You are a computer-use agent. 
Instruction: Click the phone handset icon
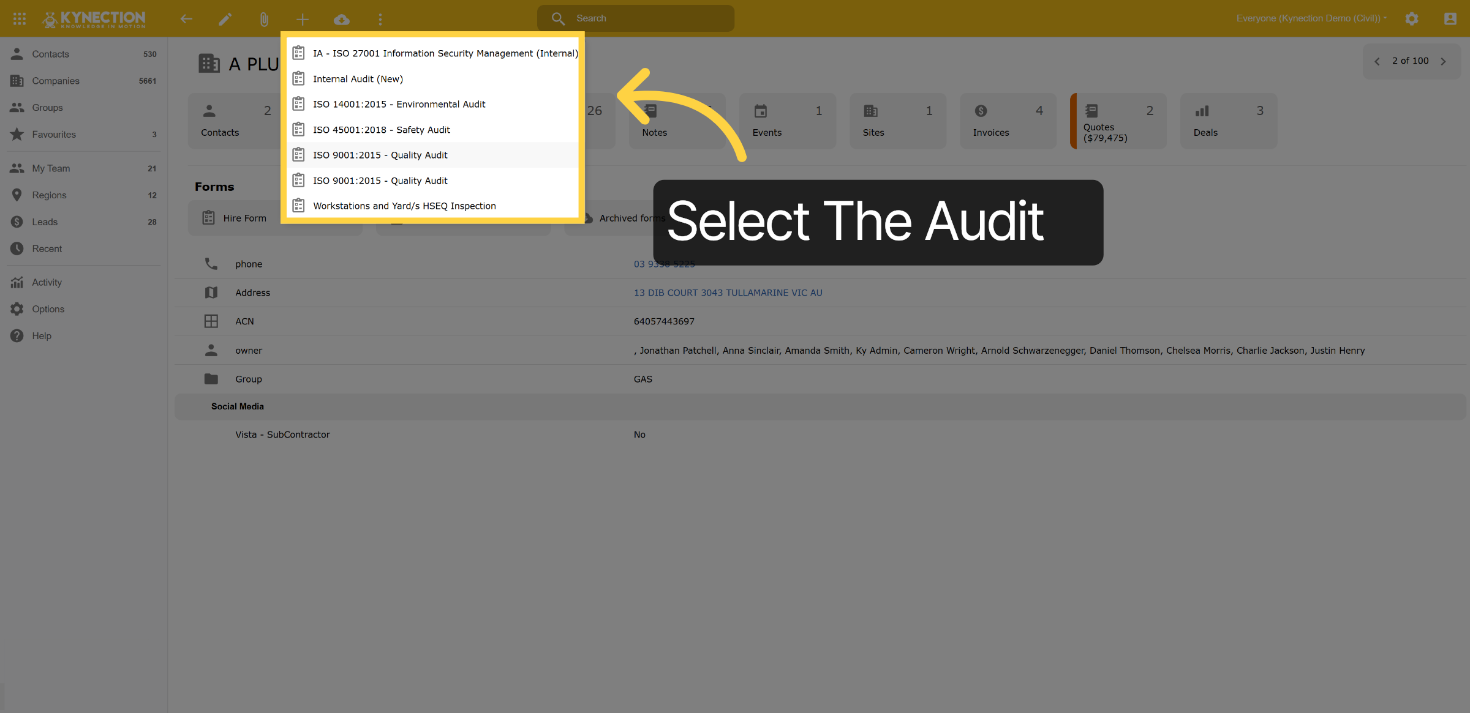(211, 264)
